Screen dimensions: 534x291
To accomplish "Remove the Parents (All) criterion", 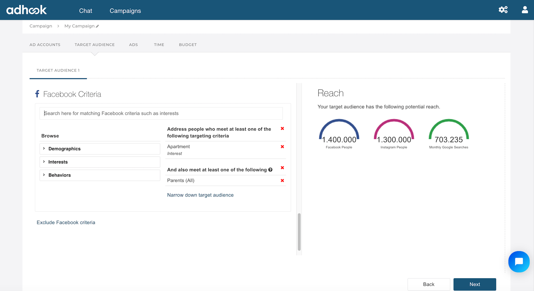I will coord(282,181).
